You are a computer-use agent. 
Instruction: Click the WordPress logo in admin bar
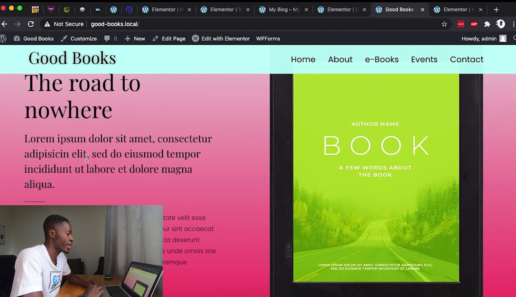pos(3,39)
